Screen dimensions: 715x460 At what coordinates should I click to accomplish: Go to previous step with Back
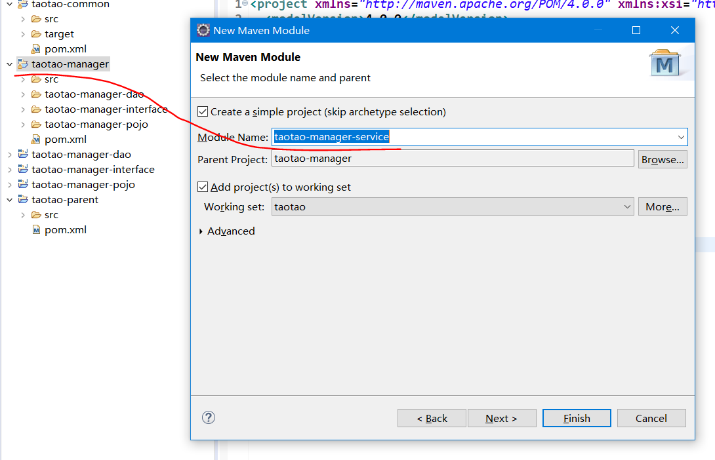432,418
